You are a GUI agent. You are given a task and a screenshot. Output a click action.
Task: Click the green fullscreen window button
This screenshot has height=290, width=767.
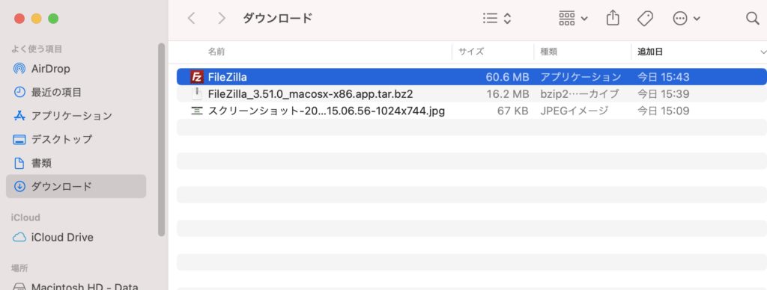pyautogui.click(x=53, y=19)
